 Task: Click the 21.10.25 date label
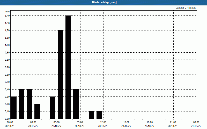click(196, 126)
